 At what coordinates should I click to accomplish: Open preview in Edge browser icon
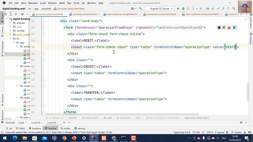point(234,28)
